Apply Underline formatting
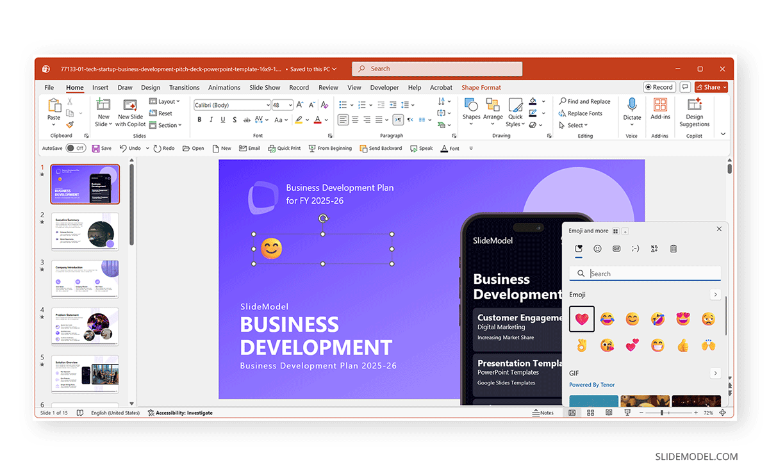769x476 pixels. pyautogui.click(x=224, y=120)
